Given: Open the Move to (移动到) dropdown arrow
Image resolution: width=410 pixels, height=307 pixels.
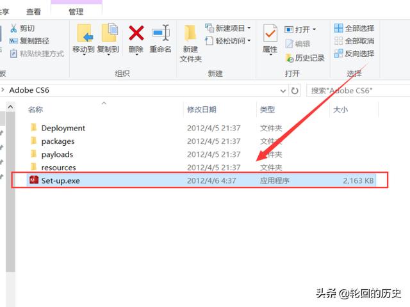Looking at the screenshot, I should (84, 55).
